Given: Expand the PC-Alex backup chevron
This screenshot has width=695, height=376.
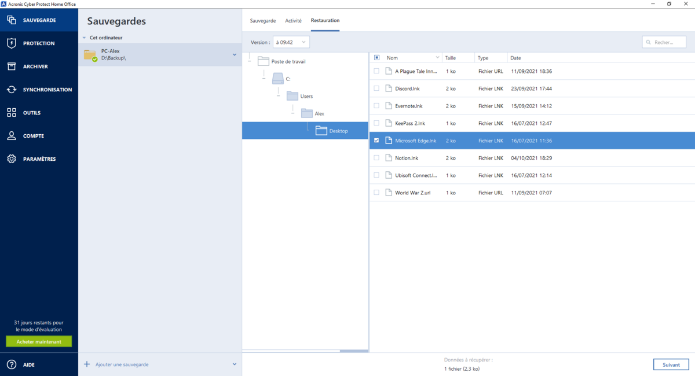Looking at the screenshot, I should (235, 55).
